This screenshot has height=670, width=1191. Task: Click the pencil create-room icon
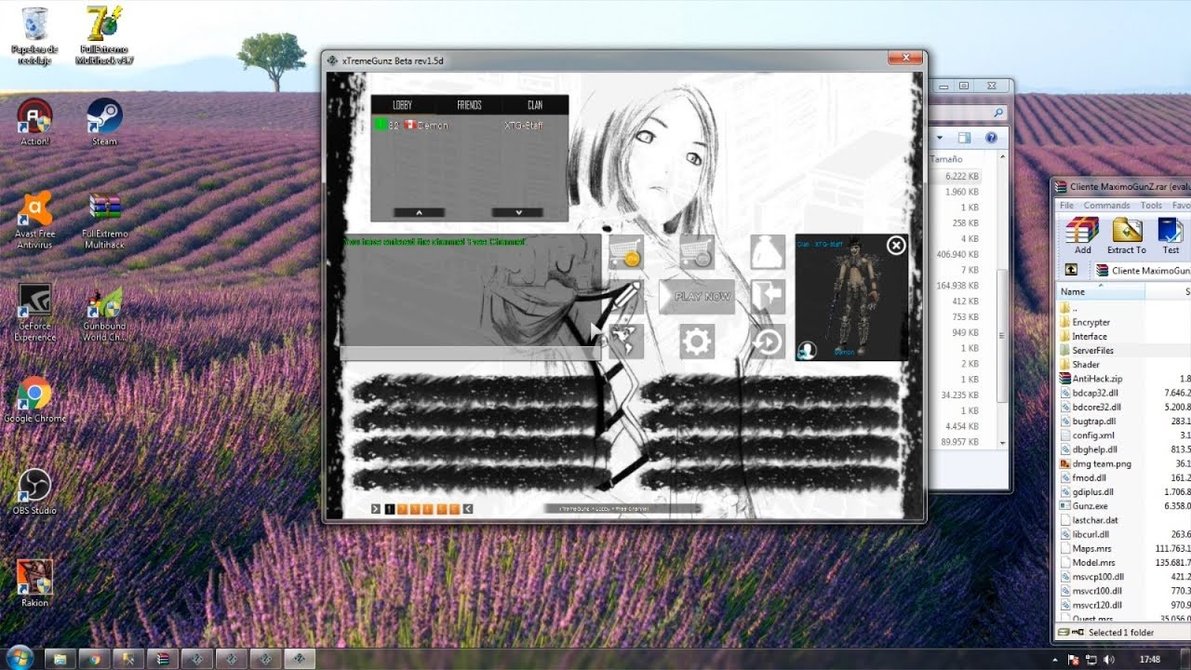626,297
